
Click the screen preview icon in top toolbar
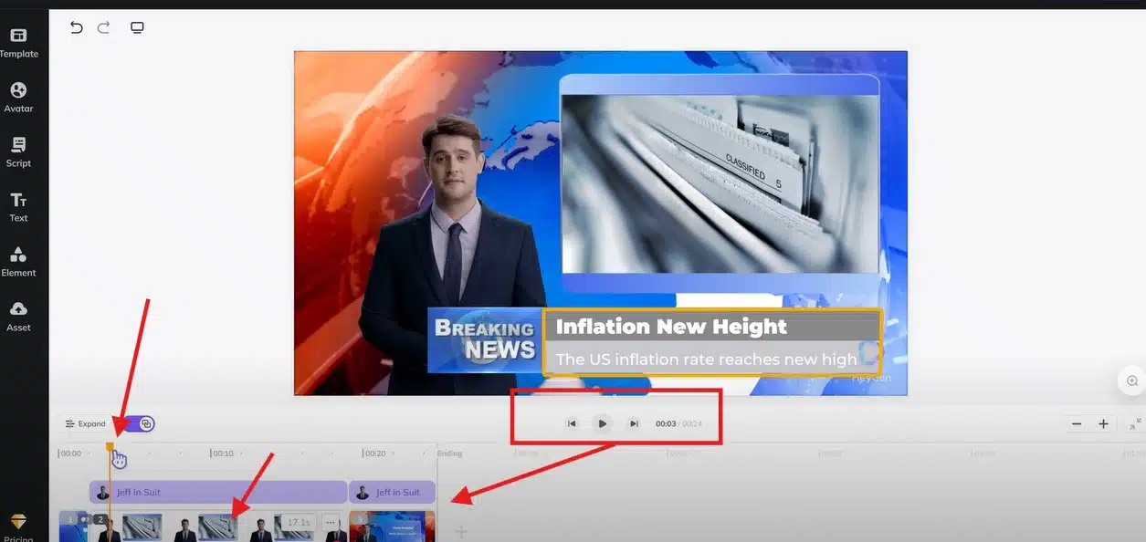point(137,27)
